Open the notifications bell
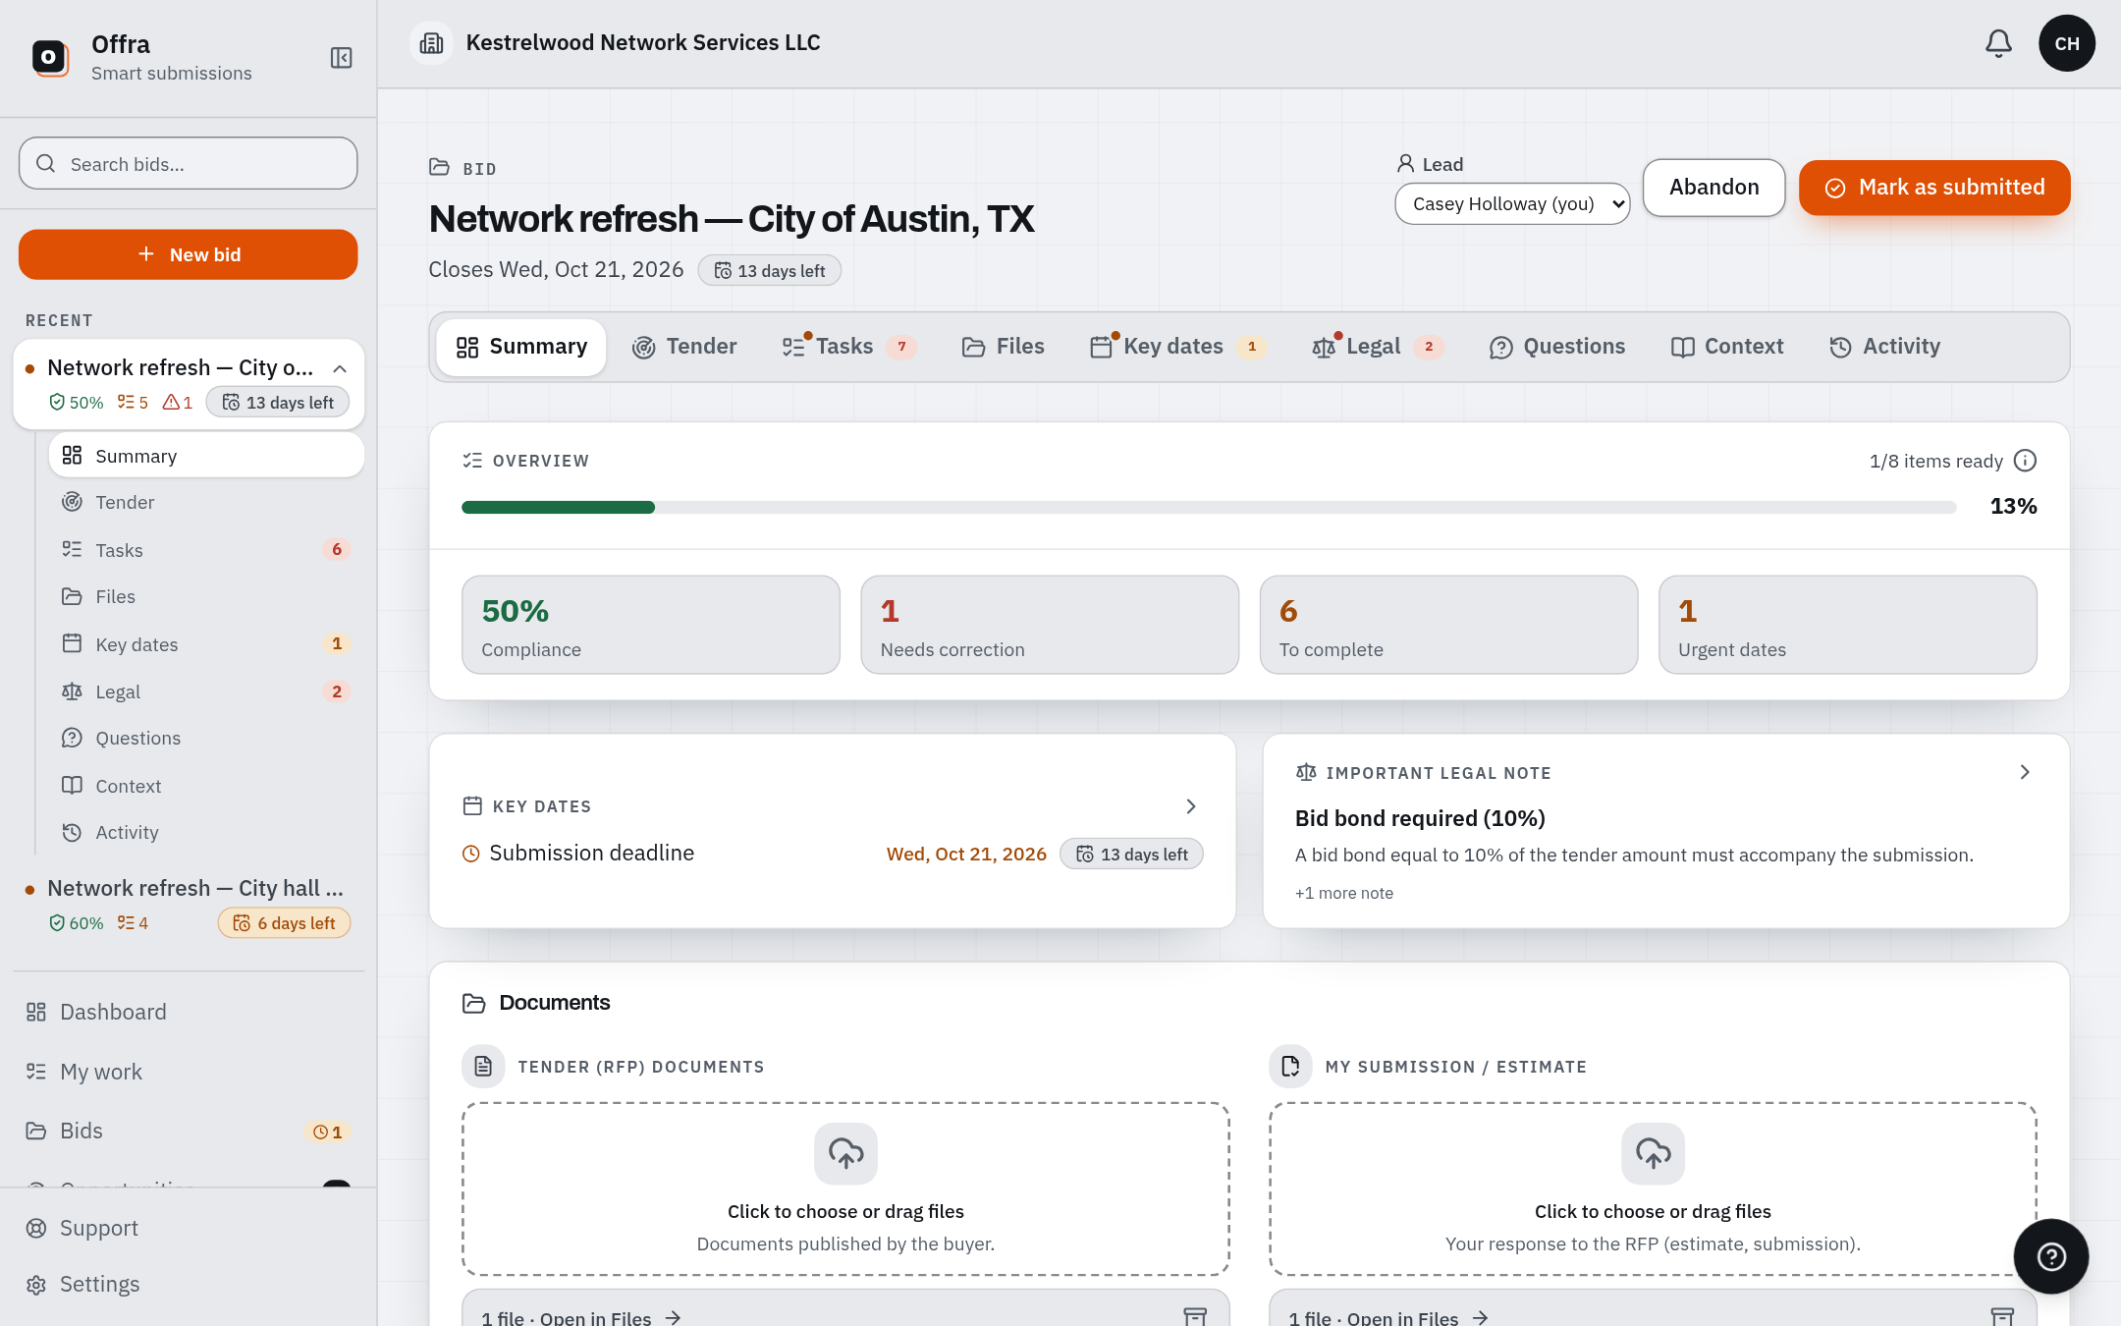Image resolution: width=2121 pixels, height=1326 pixels. pos(1998,43)
